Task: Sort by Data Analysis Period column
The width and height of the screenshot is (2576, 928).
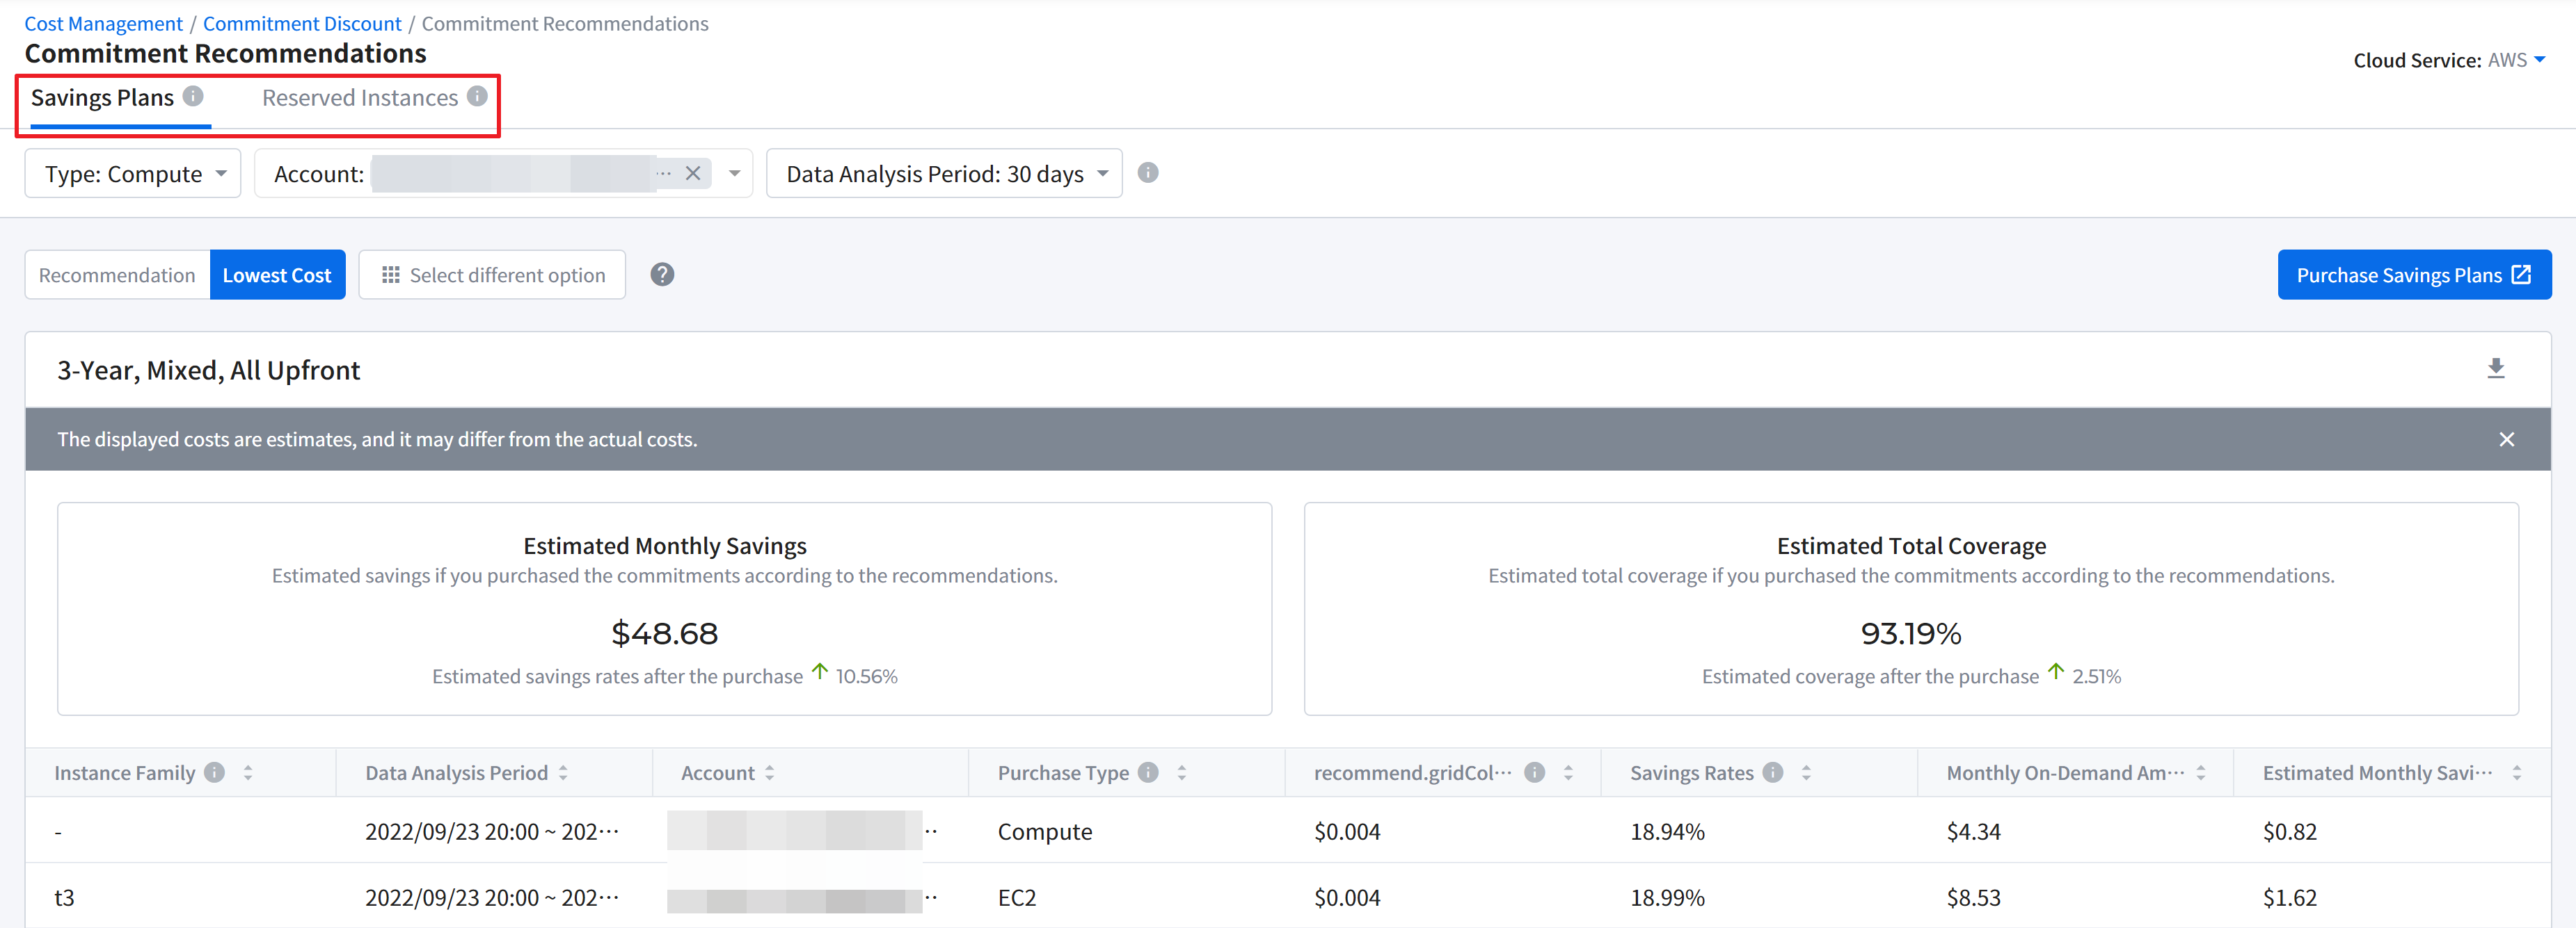Action: (x=564, y=772)
